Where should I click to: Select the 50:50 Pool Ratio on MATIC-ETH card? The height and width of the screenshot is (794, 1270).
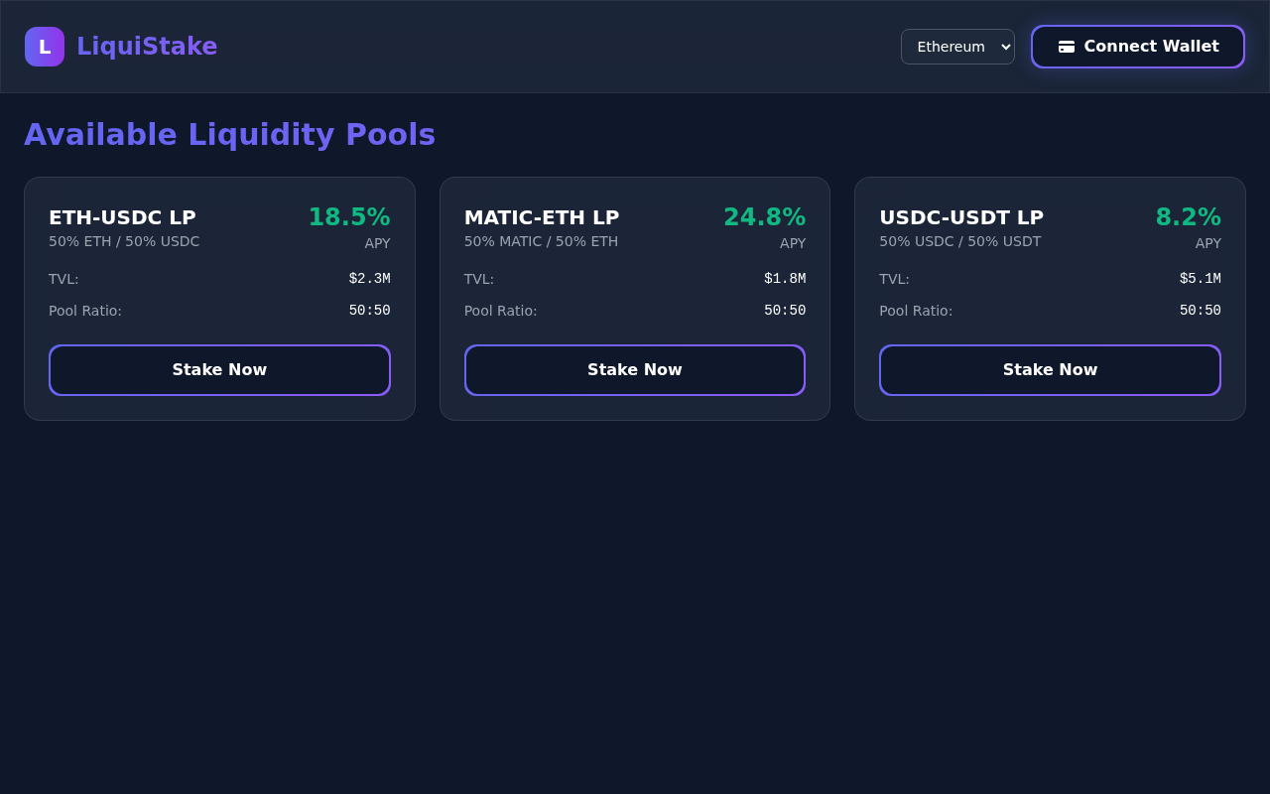(784, 311)
